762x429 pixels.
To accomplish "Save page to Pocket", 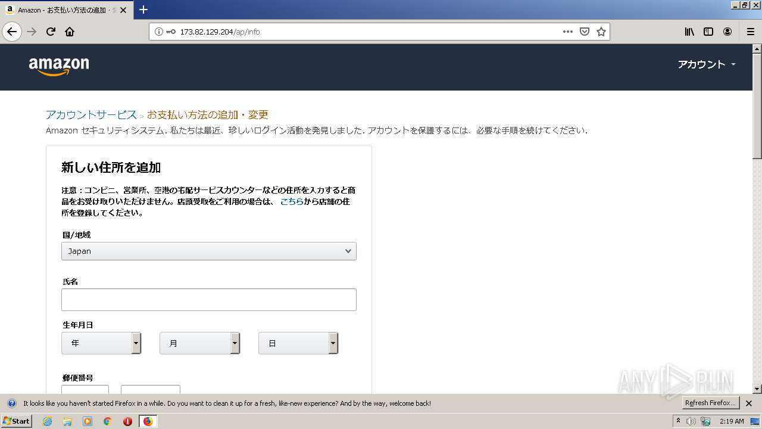I will 585,32.
